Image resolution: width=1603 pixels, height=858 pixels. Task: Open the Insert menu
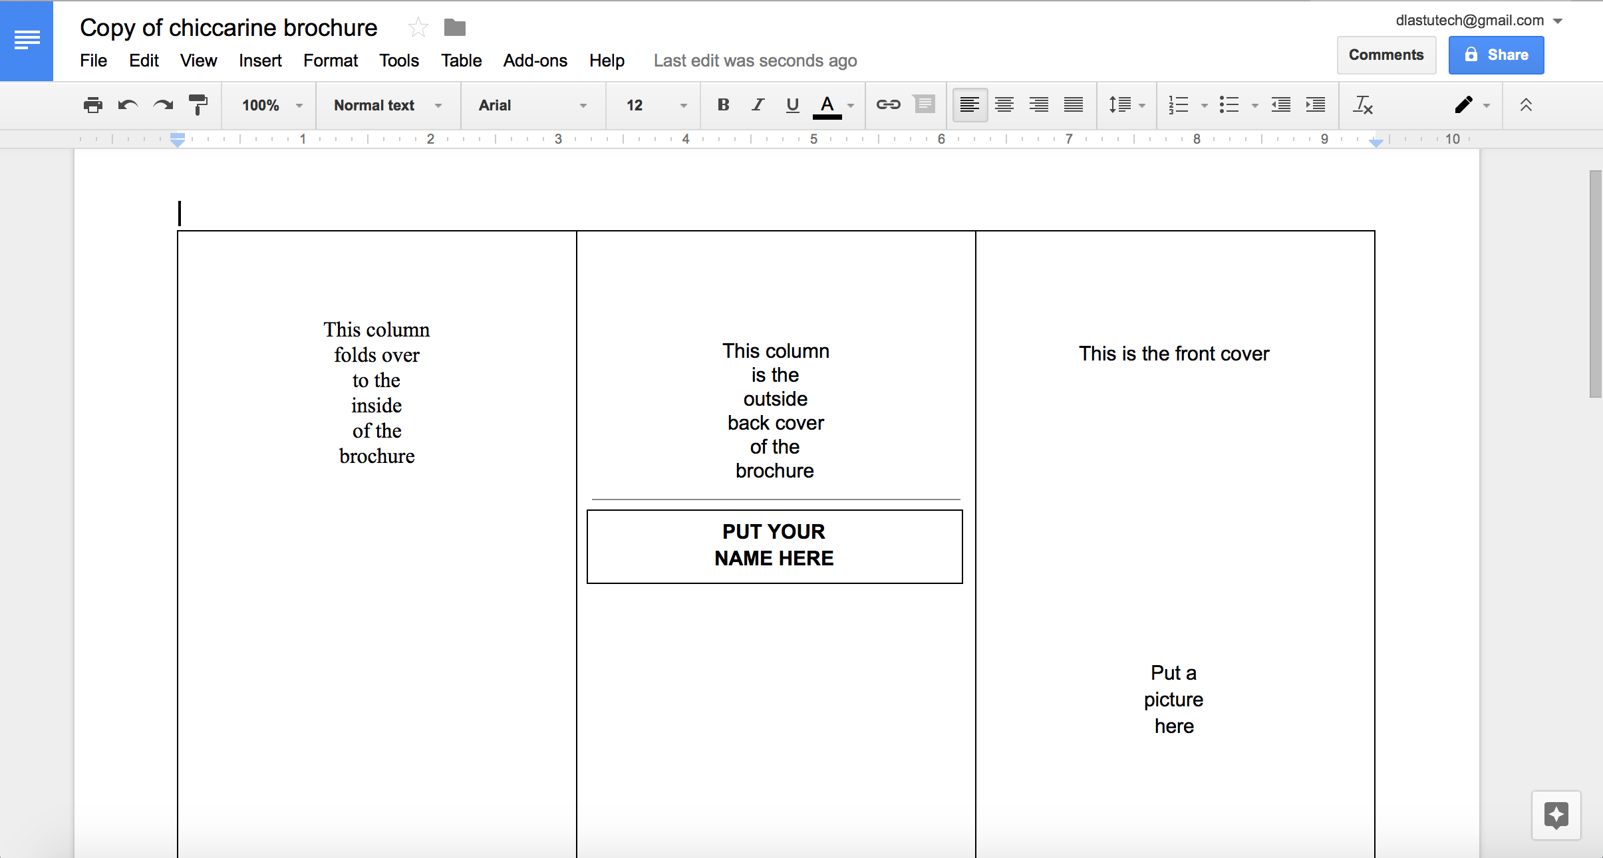259,61
